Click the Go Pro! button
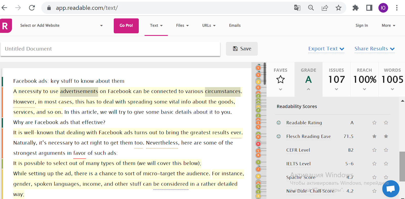 point(126,25)
